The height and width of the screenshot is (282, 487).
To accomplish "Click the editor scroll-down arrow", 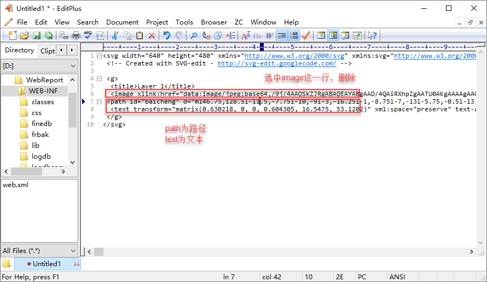I will [481, 243].
